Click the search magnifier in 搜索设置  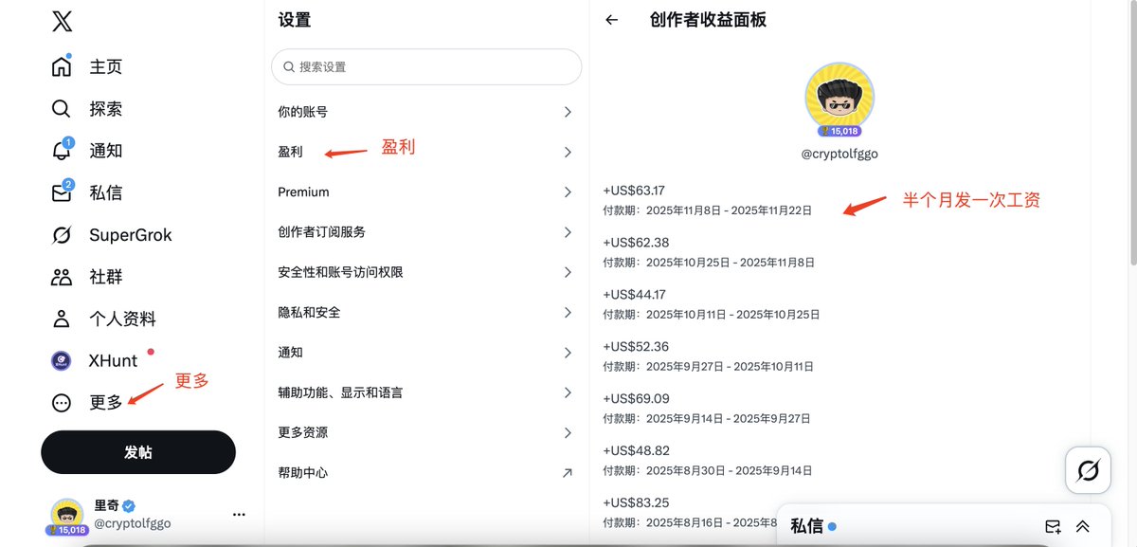tap(288, 67)
